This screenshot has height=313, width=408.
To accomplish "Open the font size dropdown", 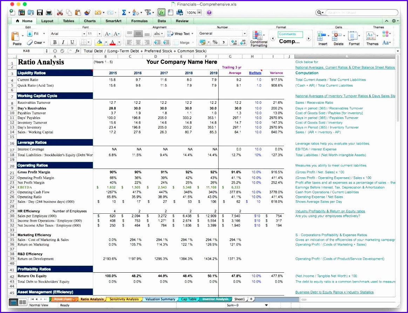I will (x=99, y=34).
